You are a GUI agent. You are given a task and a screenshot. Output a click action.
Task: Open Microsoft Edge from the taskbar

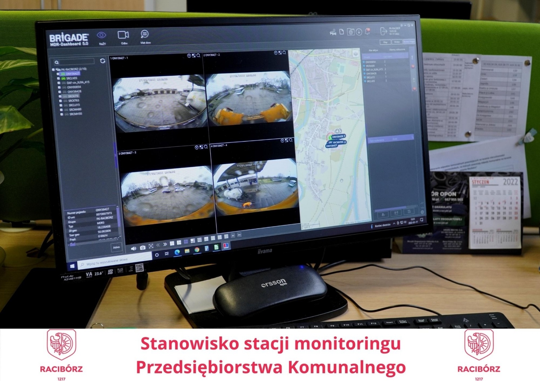pos(177,252)
